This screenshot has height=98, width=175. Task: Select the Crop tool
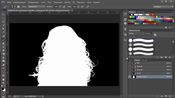coord(3,29)
